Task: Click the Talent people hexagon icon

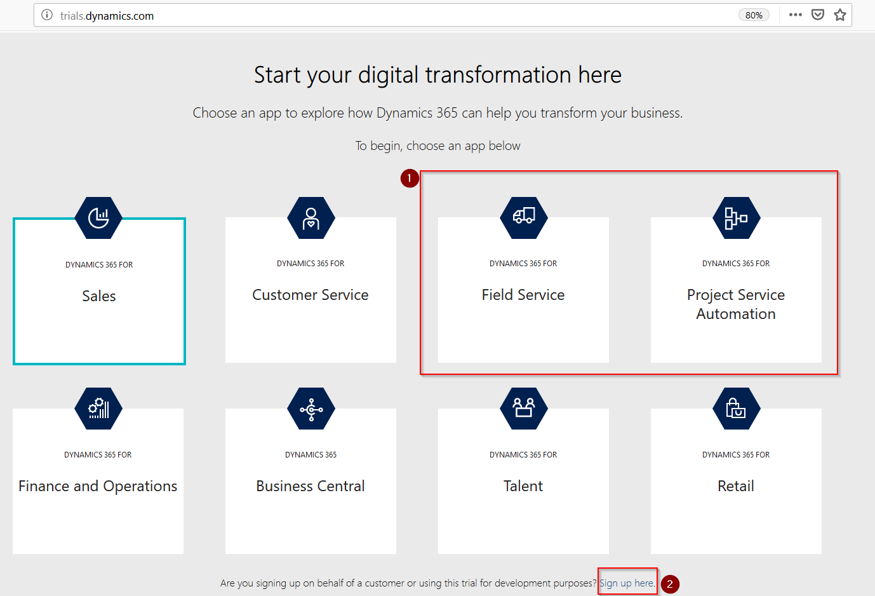Action: pyautogui.click(x=523, y=409)
